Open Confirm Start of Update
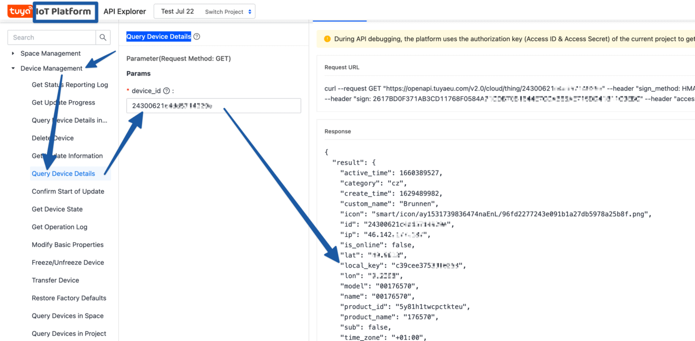 click(68, 192)
